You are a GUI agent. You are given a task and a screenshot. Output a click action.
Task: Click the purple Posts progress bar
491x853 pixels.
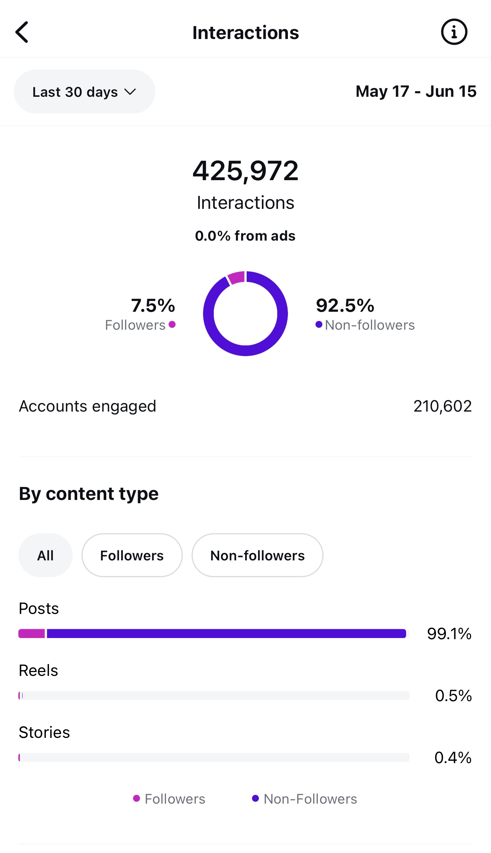point(226,633)
